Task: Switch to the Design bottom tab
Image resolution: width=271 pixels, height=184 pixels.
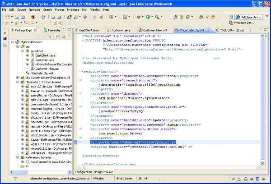Action: click(x=98, y=172)
